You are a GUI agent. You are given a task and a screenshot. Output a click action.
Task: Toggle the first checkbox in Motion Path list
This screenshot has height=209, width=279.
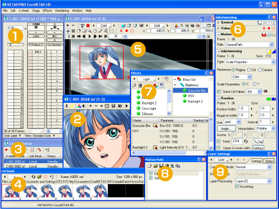point(151,173)
